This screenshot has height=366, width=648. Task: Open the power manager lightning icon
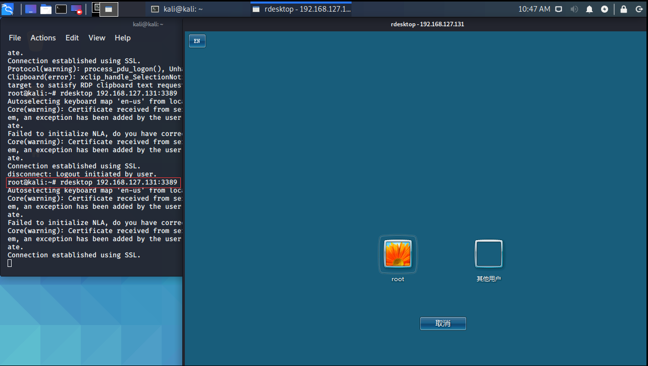(x=605, y=9)
